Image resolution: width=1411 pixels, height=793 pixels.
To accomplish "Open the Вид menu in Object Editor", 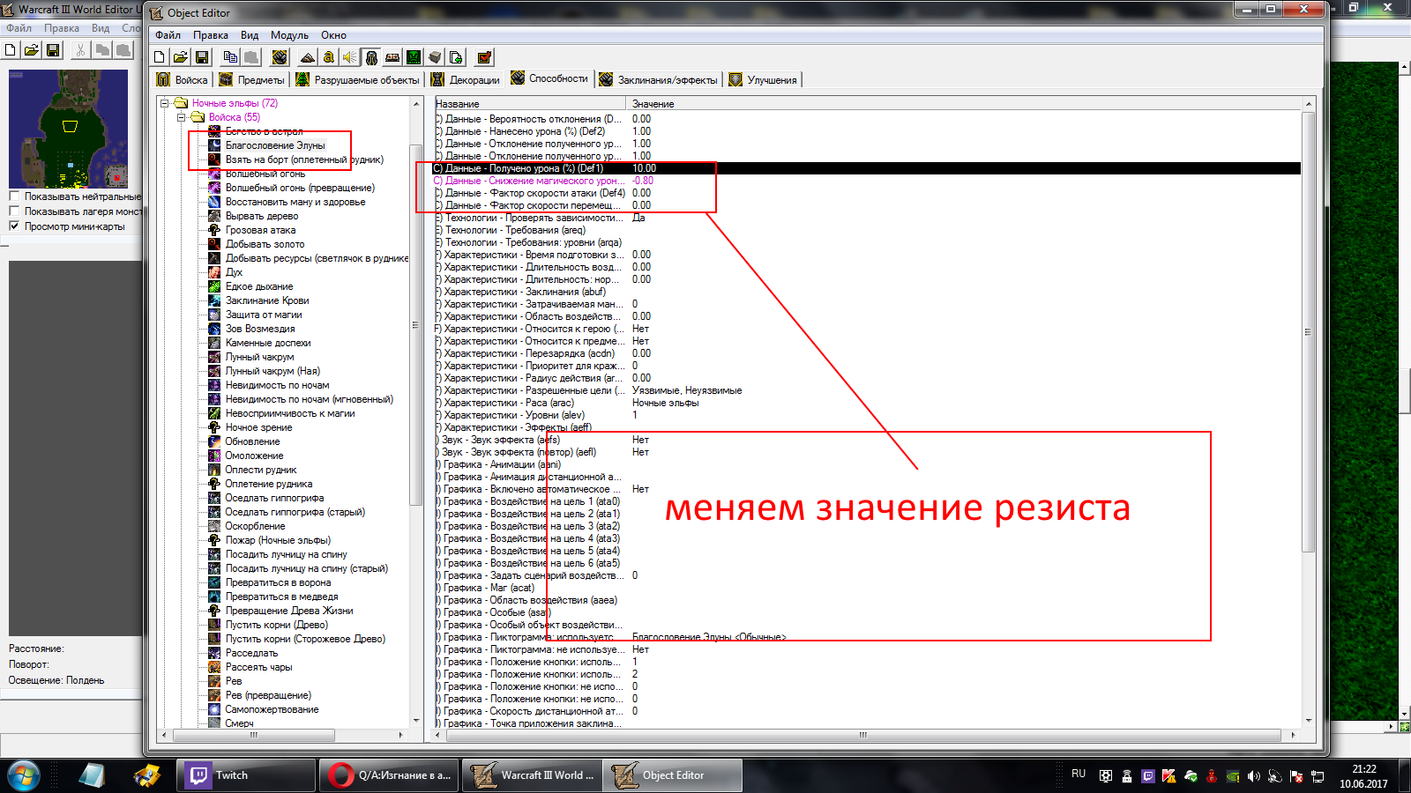I will (x=250, y=35).
